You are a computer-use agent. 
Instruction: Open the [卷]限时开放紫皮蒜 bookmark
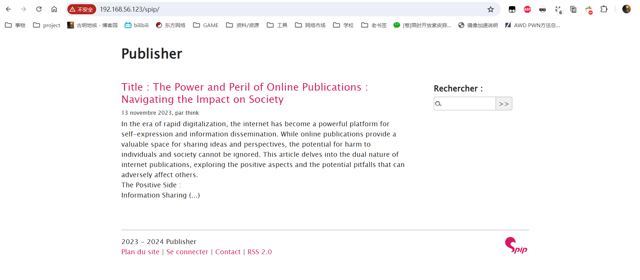422,25
